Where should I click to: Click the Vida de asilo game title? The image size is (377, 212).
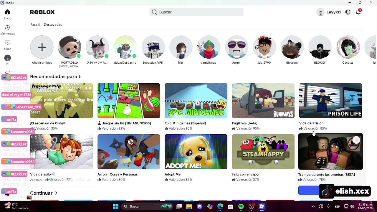[x=40, y=174]
